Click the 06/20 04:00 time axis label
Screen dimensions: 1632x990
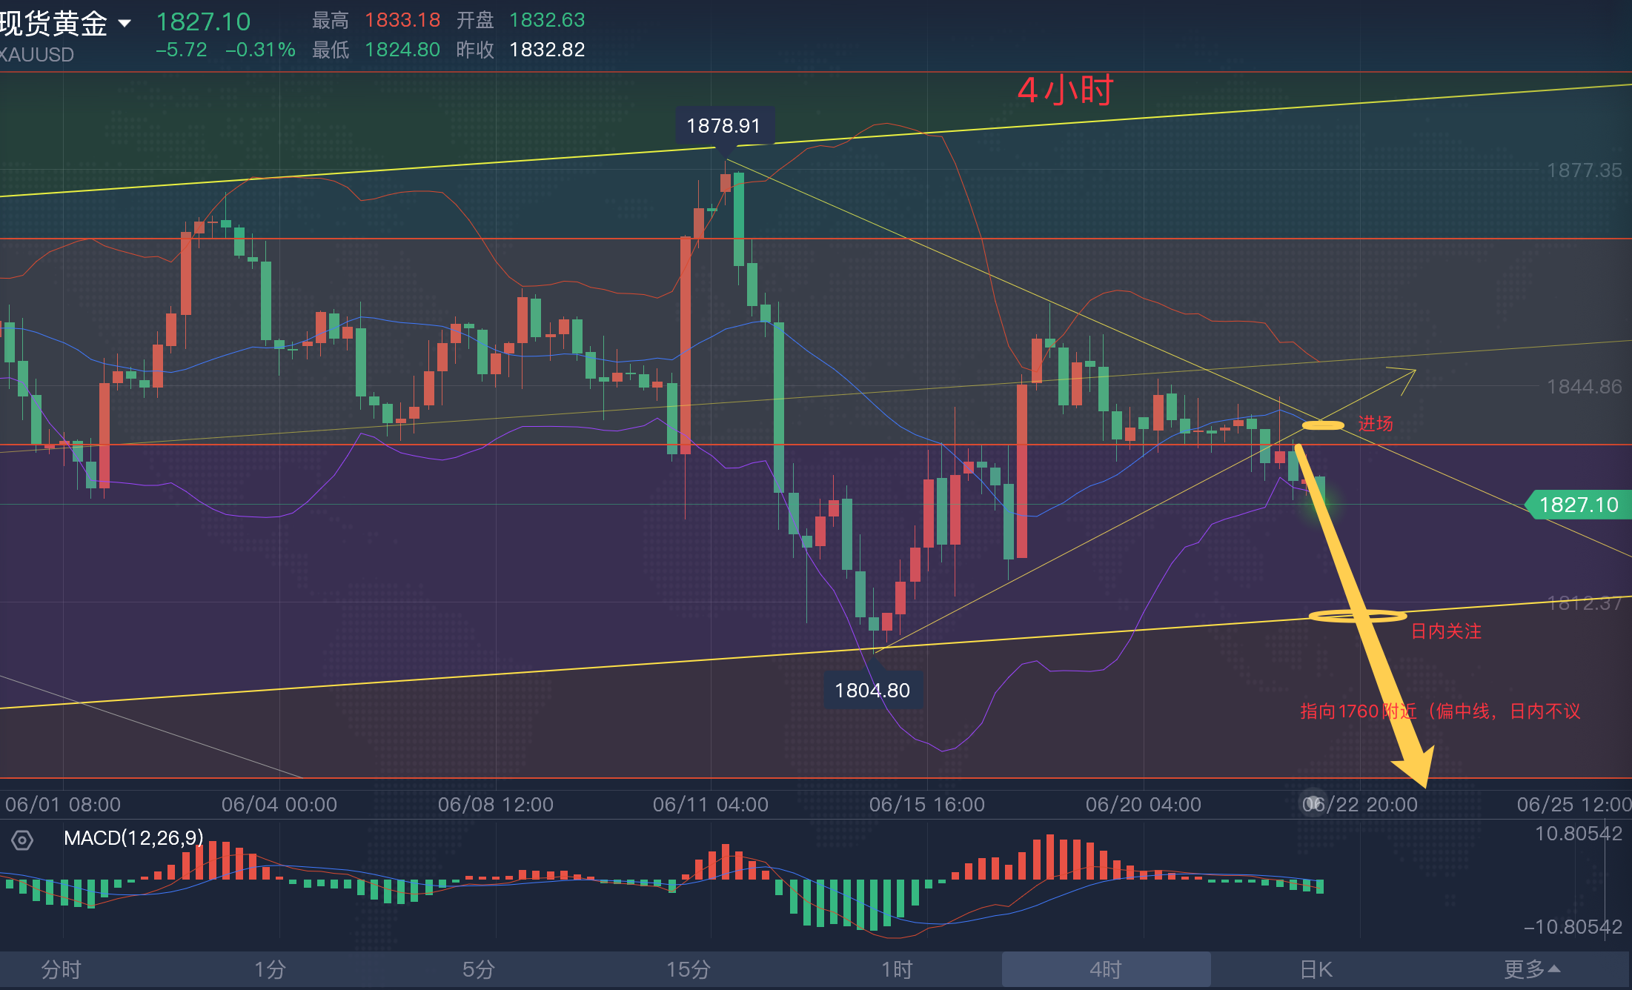point(1143,804)
